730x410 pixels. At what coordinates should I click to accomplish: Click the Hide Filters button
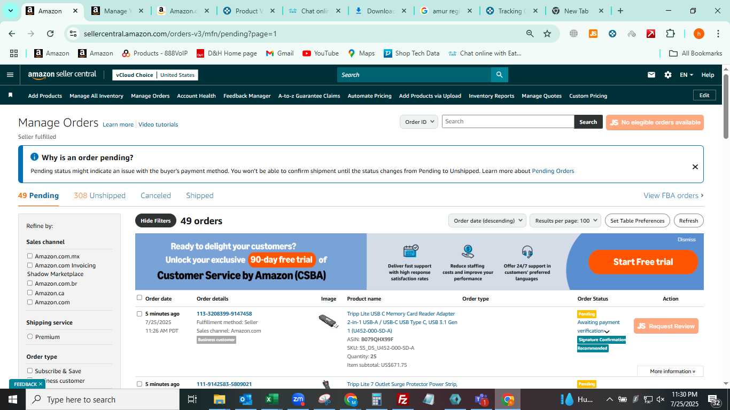156,220
